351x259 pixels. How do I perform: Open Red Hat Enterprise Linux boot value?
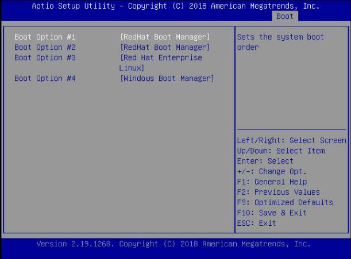(x=161, y=62)
